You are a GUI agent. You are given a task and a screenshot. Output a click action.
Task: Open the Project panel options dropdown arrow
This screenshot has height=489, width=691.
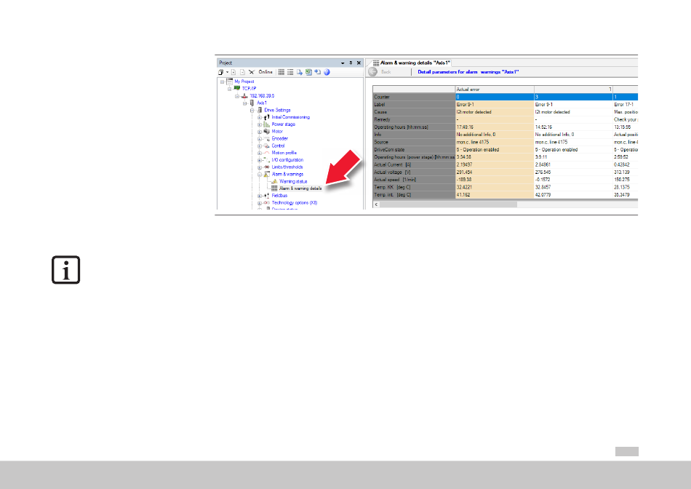coord(343,63)
